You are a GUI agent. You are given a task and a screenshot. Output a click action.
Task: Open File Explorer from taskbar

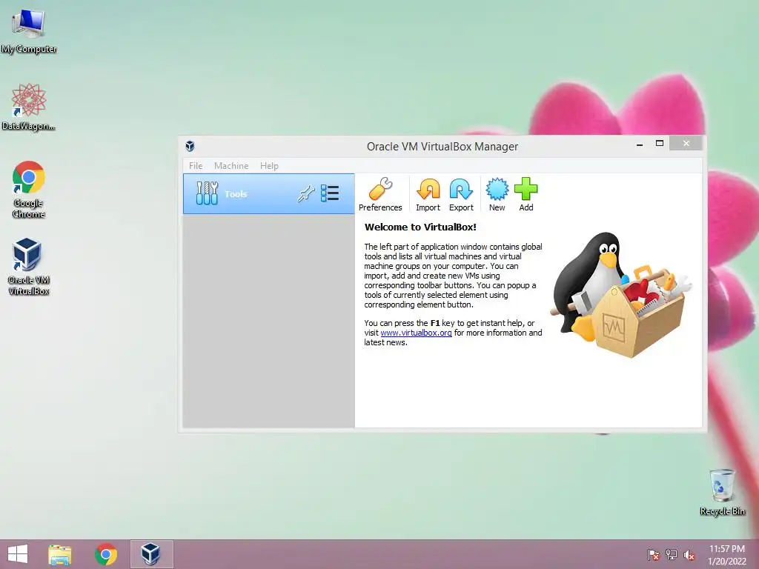60,554
